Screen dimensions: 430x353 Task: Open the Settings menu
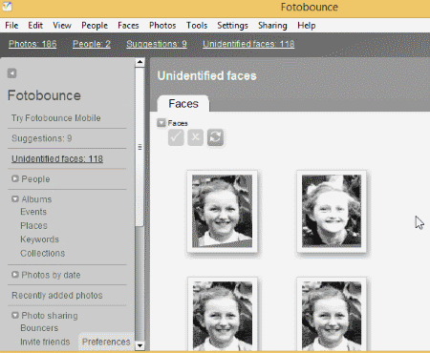click(x=232, y=26)
